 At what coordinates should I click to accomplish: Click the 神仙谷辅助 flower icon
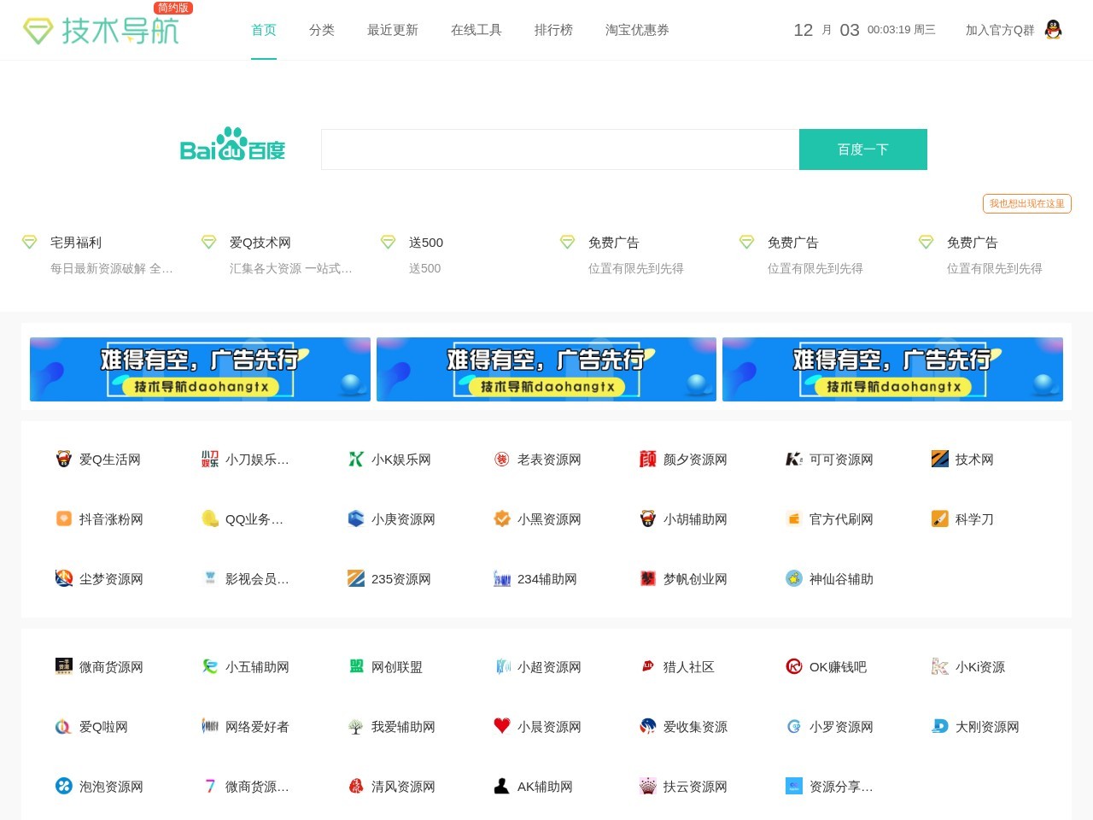(x=793, y=578)
